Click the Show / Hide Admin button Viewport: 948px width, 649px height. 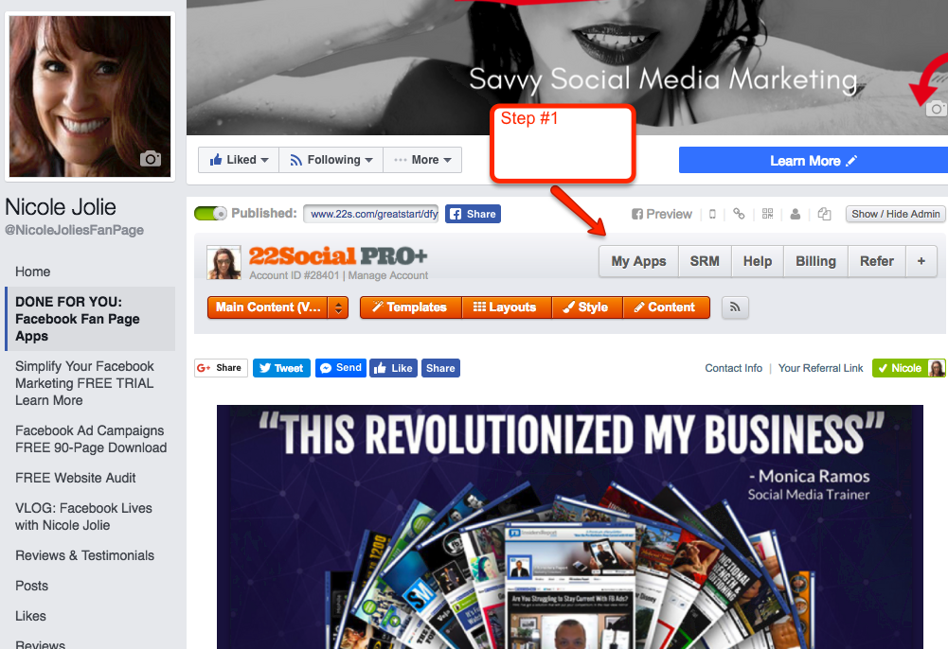[x=895, y=214]
